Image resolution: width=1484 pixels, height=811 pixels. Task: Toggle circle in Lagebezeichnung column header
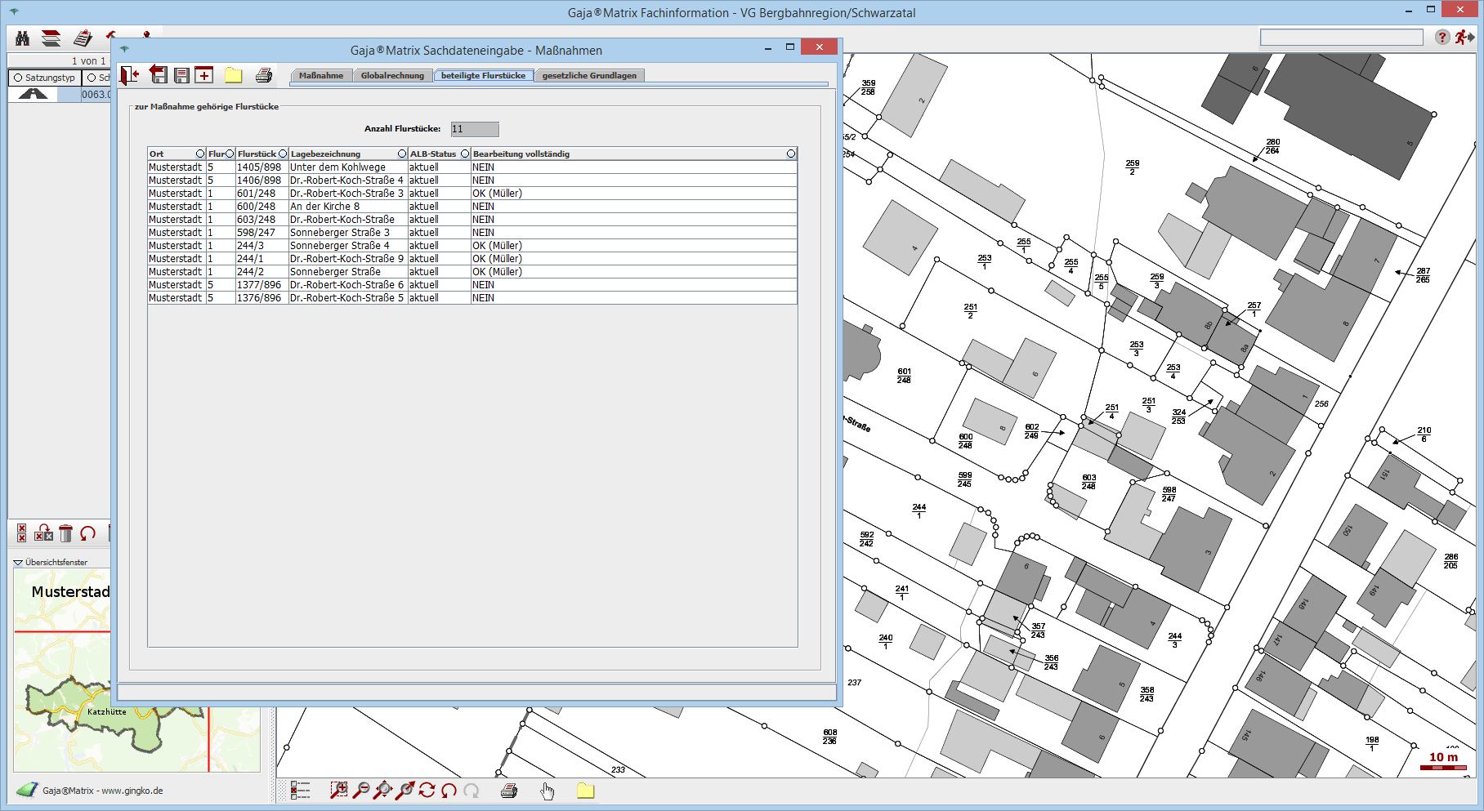click(401, 154)
